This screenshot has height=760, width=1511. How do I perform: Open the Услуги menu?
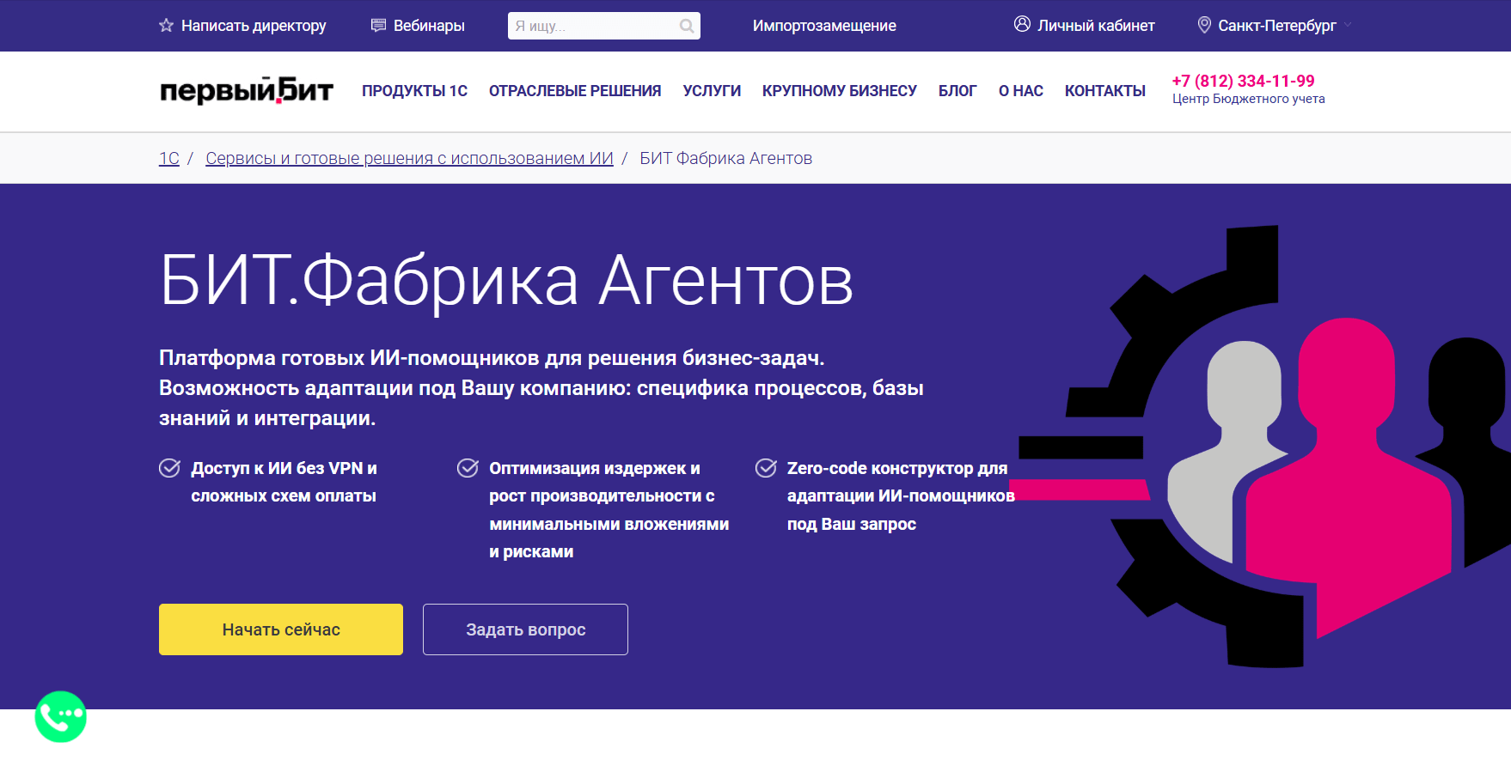point(712,91)
